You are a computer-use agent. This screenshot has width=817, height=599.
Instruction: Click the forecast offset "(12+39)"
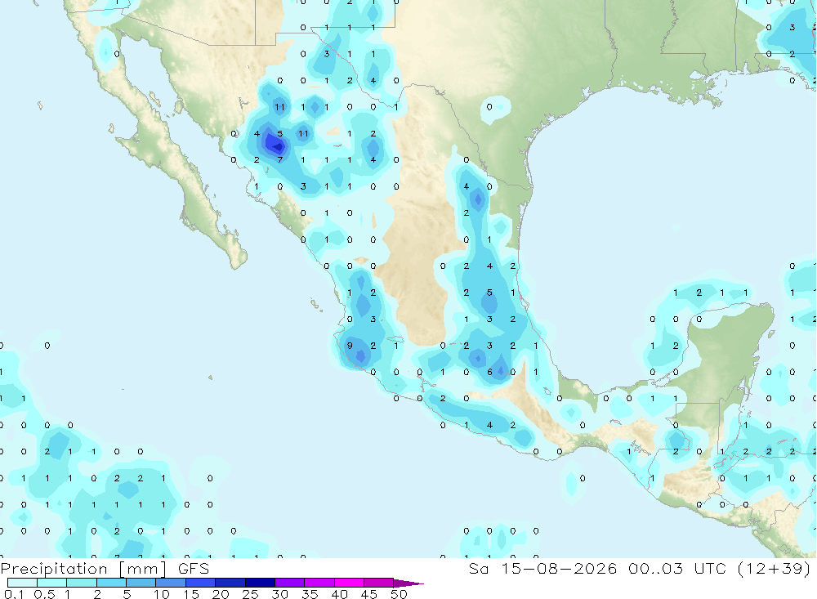click(775, 568)
